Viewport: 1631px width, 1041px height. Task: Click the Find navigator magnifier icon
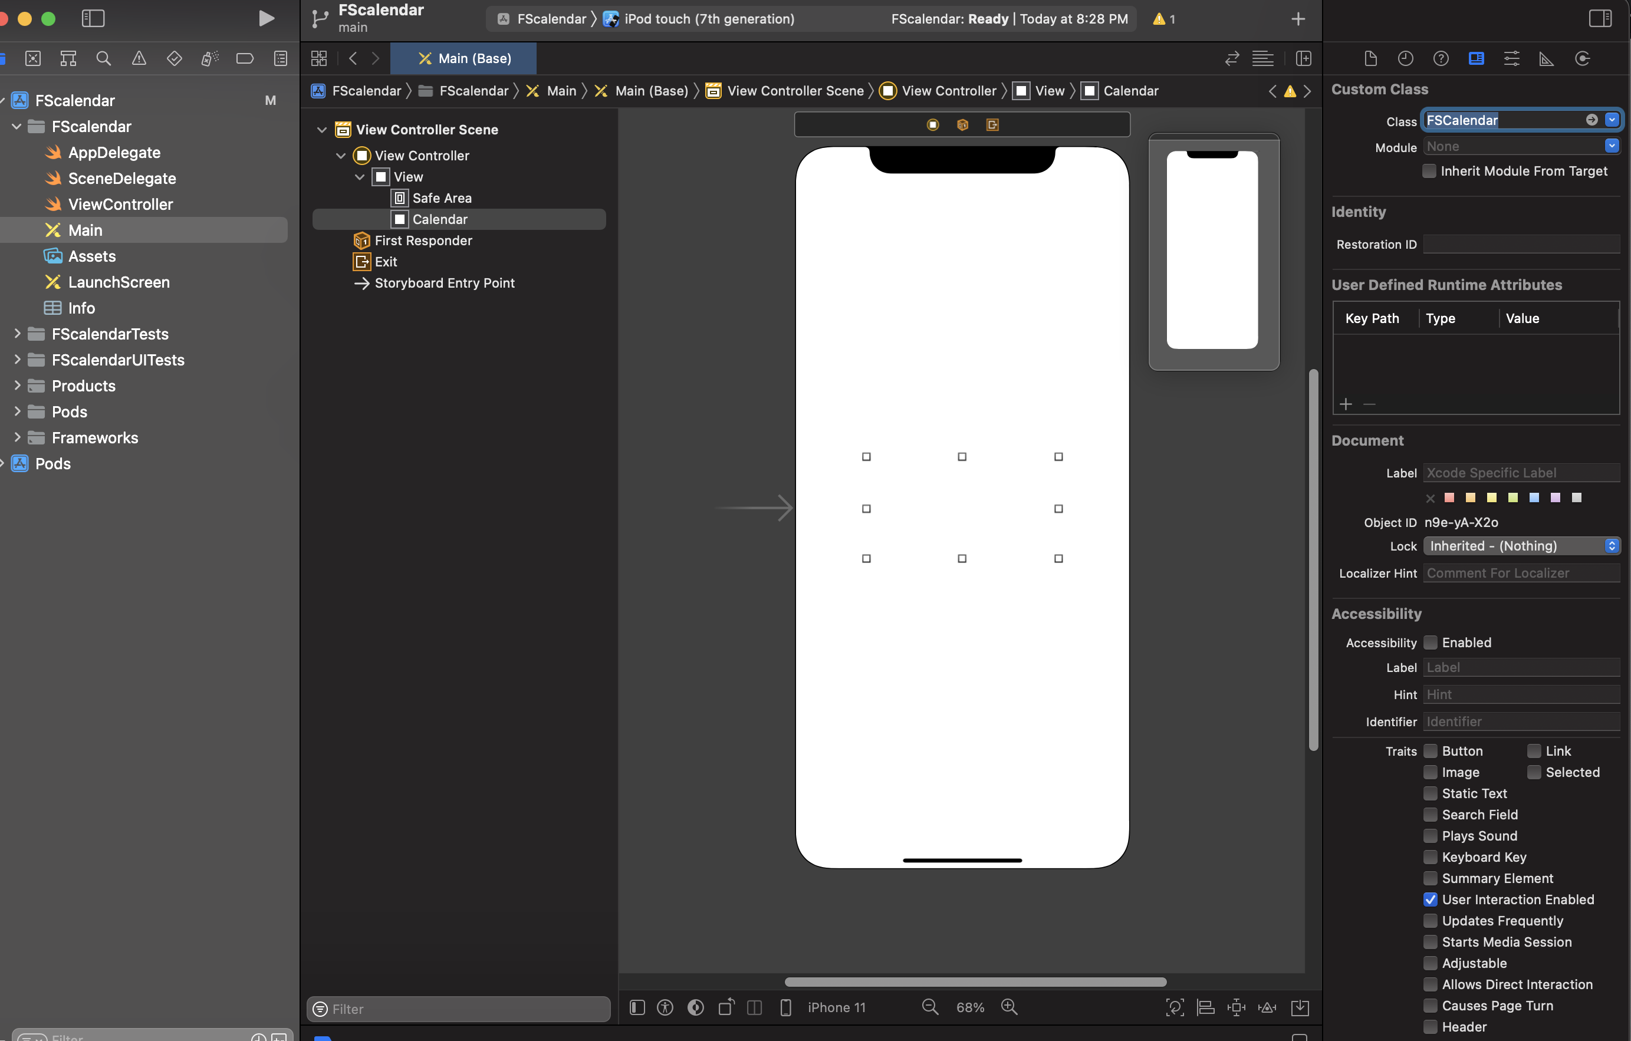[103, 58]
